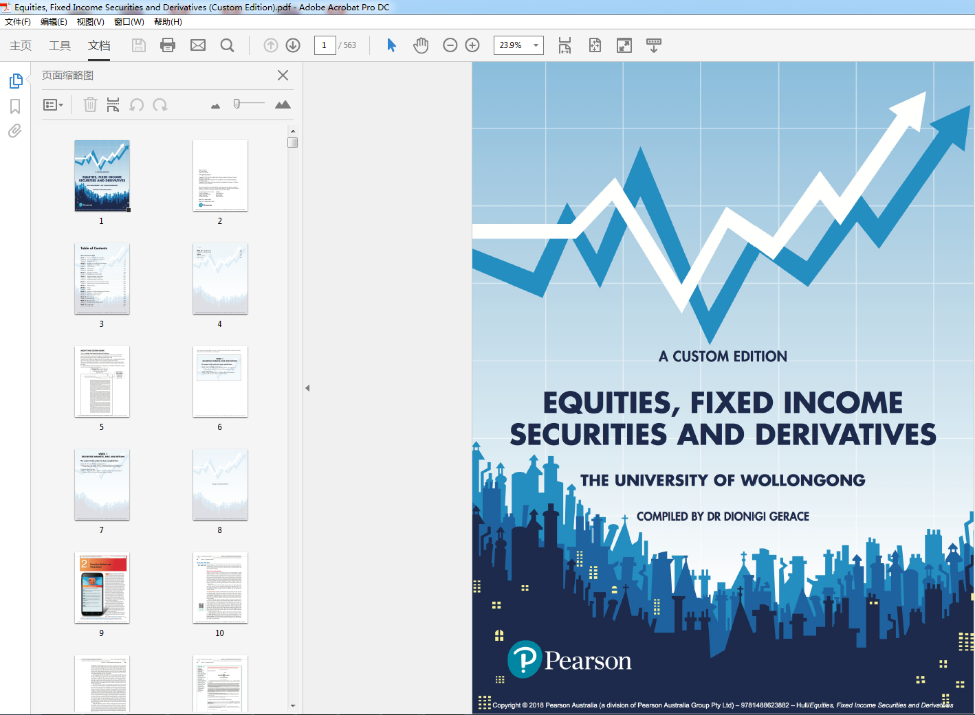975x715 pixels.
Task: Open the 窗口(W) menu
Action: 129,22
